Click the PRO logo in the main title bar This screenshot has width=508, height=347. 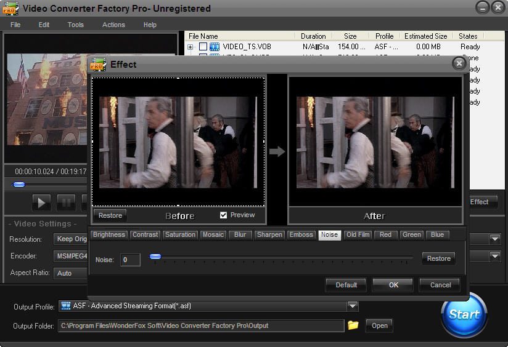pos(10,9)
